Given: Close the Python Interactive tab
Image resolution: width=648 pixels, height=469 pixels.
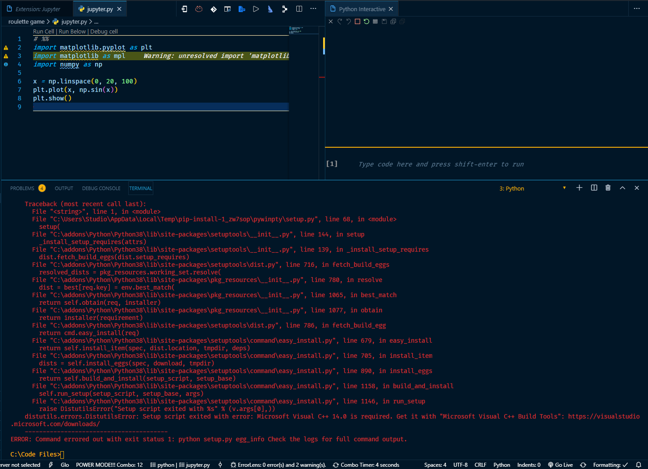Looking at the screenshot, I should 391,9.
